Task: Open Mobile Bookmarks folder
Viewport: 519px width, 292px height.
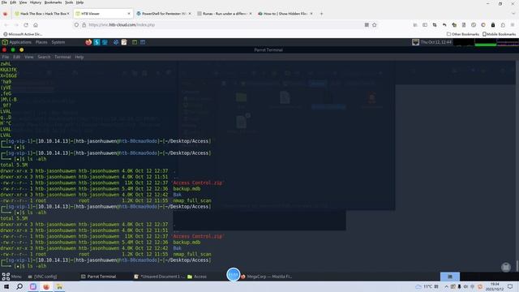Action: point(500,34)
